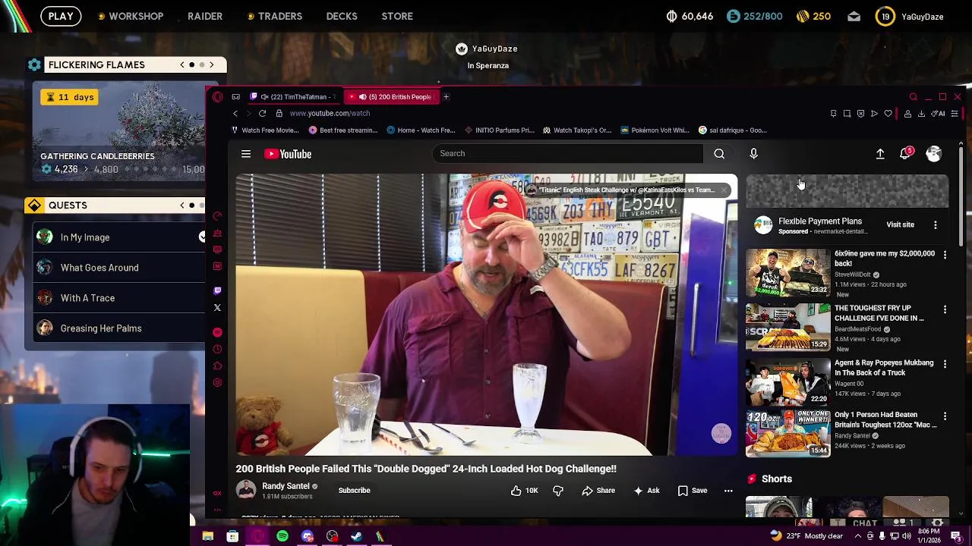Open extensions cube in Opera sidebar
This screenshot has width=972, height=546.
[x=217, y=366]
